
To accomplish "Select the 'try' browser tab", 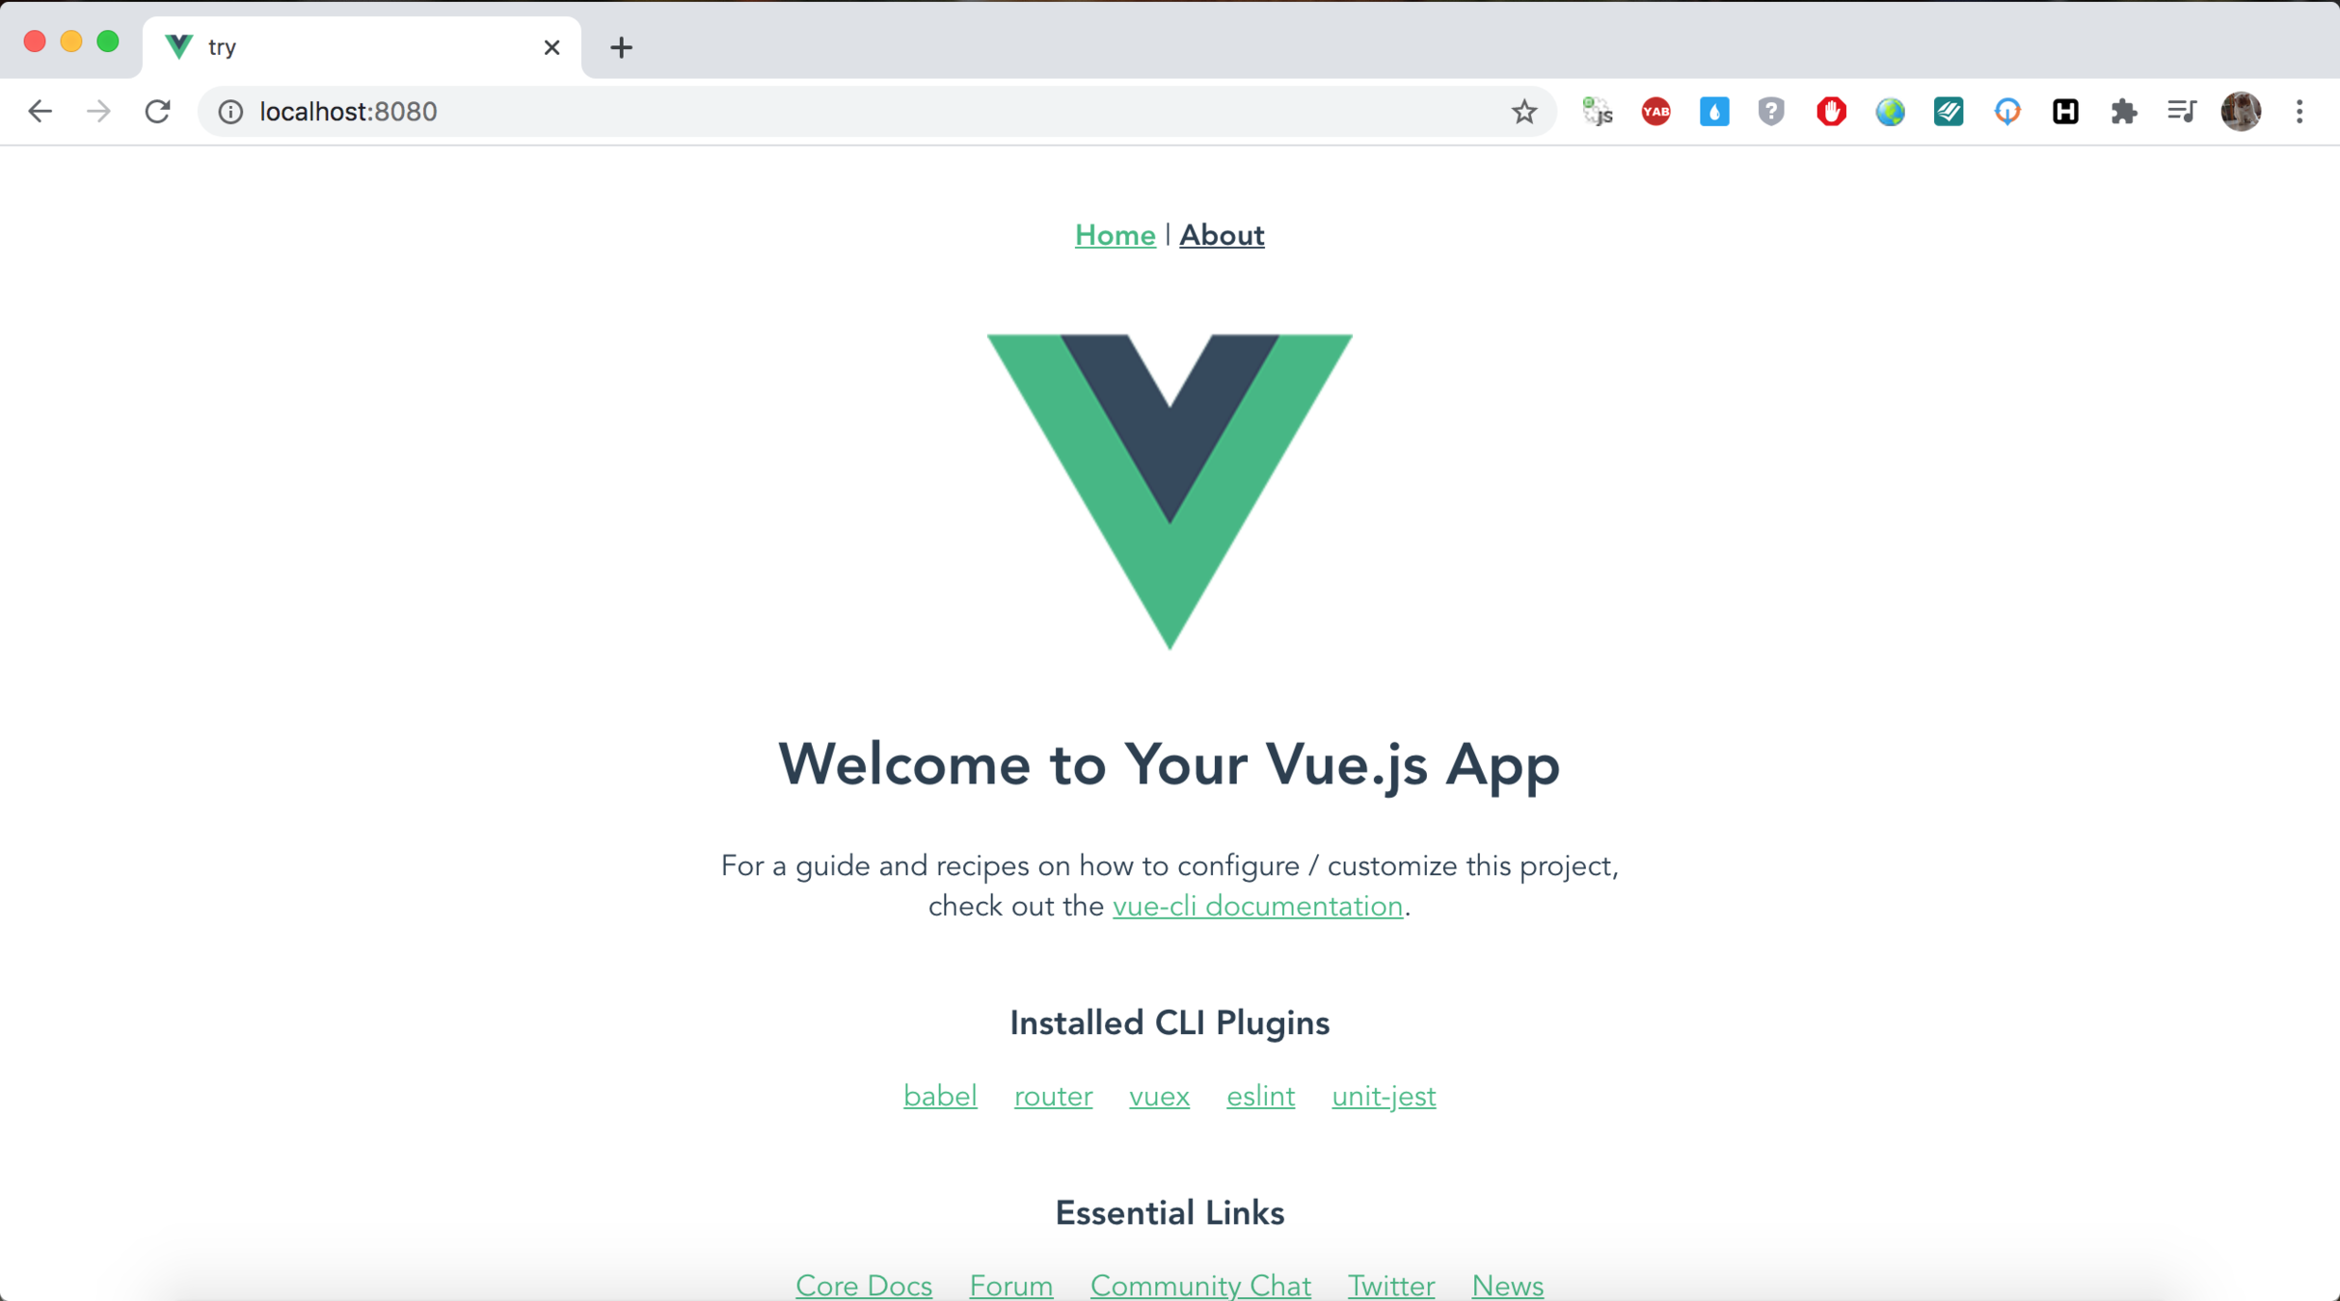I will click(362, 47).
